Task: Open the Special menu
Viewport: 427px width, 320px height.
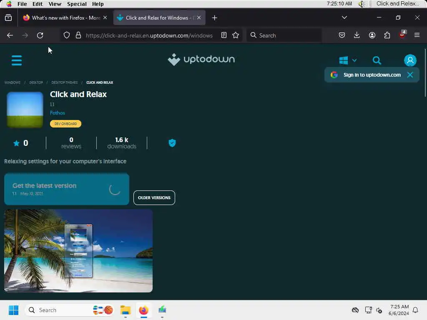Action: tap(77, 4)
